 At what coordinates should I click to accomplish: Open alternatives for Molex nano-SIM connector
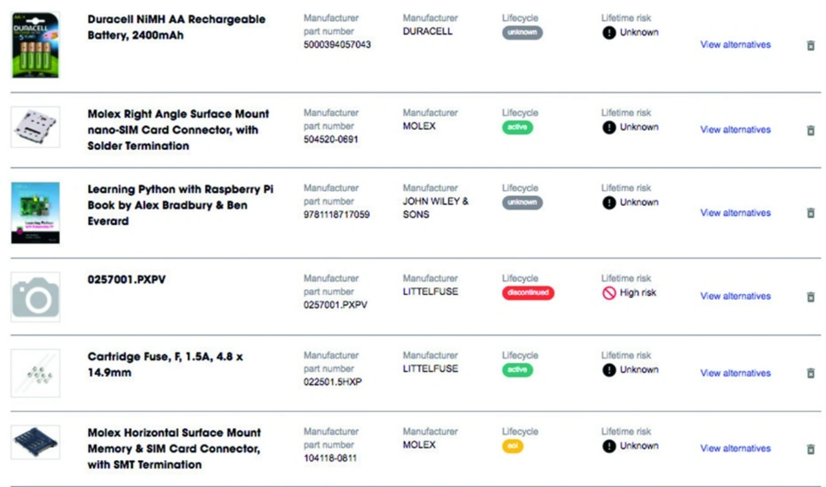click(x=735, y=130)
